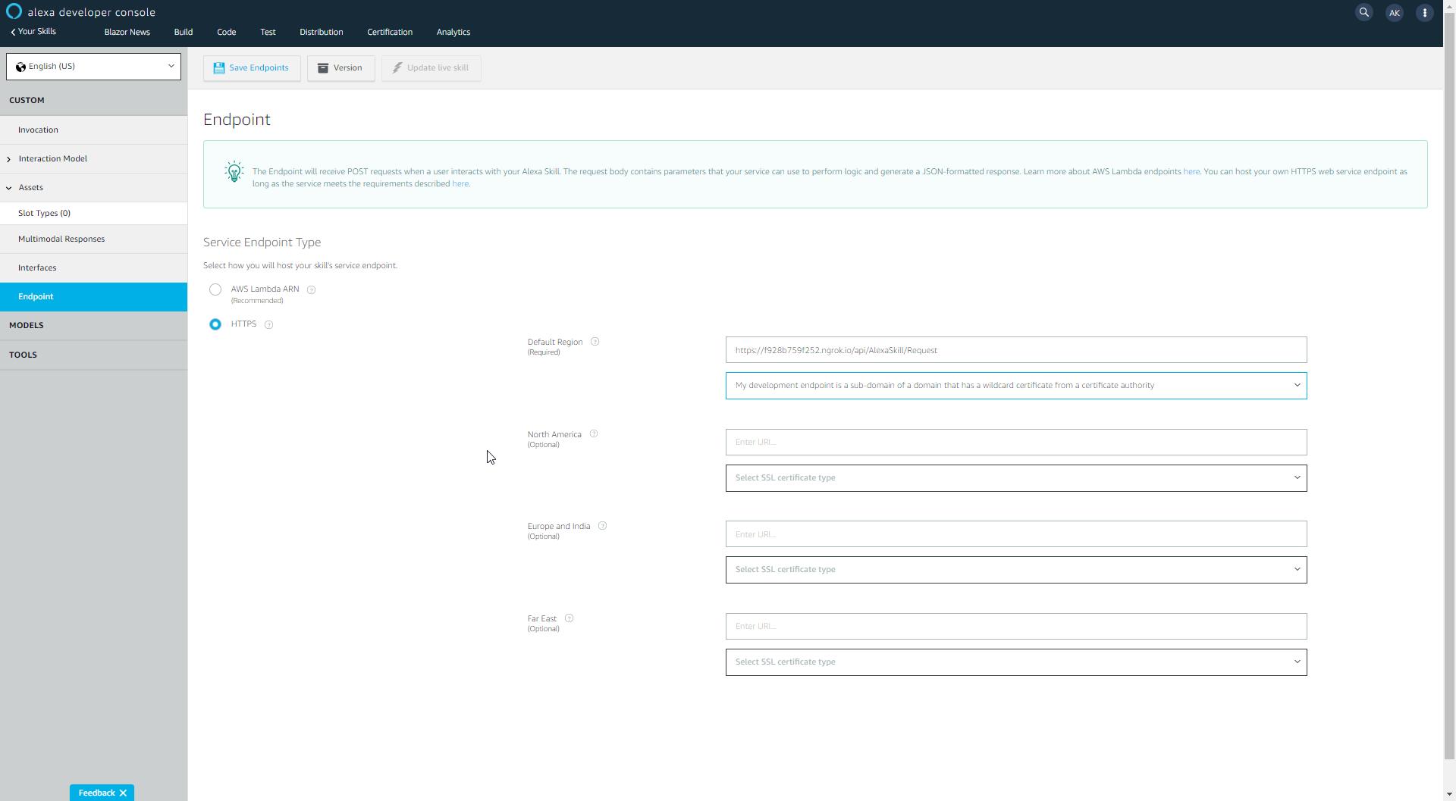Image resolution: width=1456 pixels, height=801 pixels.
Task: Switch to the Code tab
Action: tap(226, 32)
